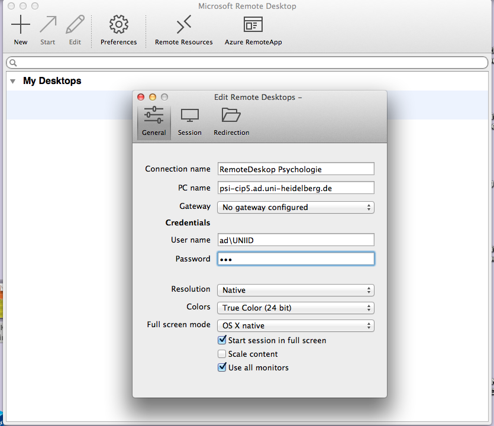
Task: Click the PC name field
Action: click(x=296, y=188)
